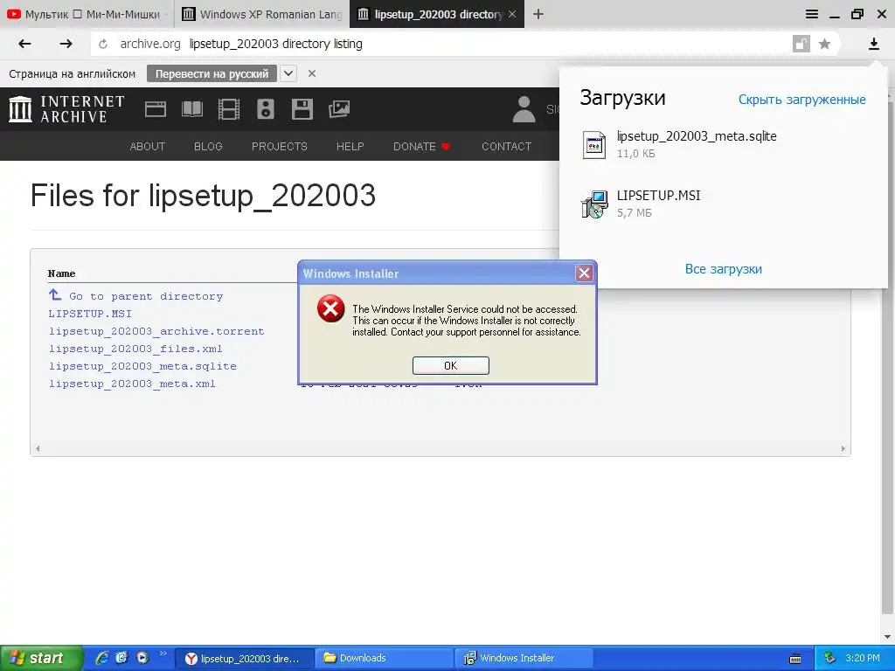Click Скрыть загруженные link

click(802, 100)
